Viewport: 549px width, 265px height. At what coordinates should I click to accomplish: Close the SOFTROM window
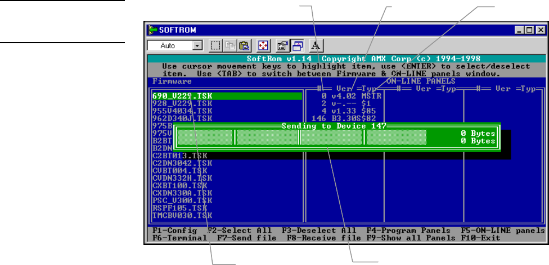coord(540,30)
